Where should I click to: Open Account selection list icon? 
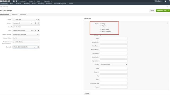click(35, 23)
